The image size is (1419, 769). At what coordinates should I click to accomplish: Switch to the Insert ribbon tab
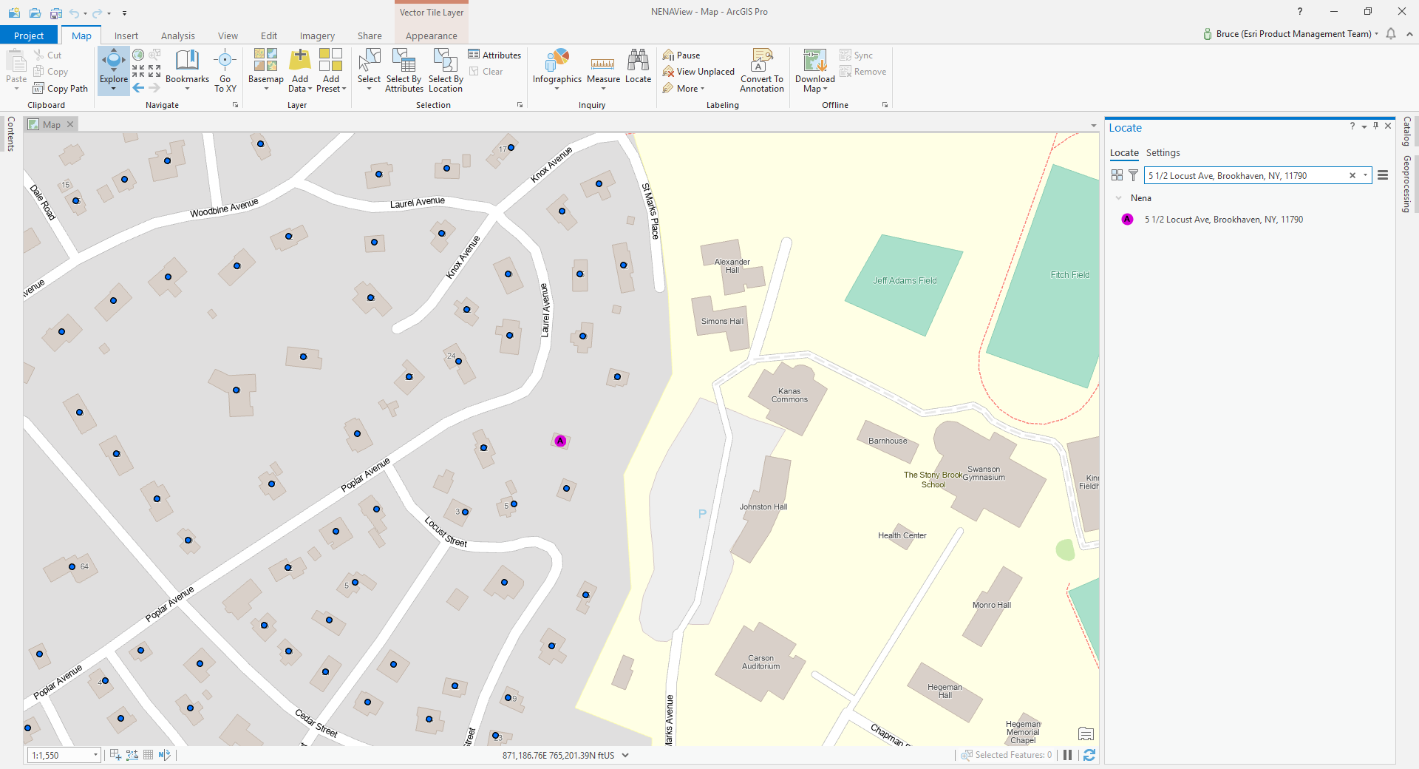click(126, 35)
